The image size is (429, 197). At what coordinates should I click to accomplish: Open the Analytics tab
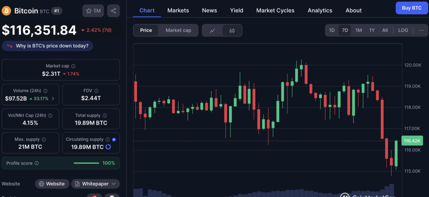pos(320,10)
